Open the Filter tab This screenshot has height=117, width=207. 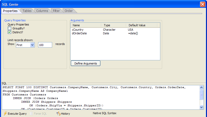coord(56,11)
